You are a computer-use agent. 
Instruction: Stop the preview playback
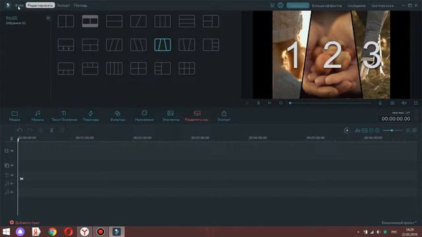[x=281, y=103]
